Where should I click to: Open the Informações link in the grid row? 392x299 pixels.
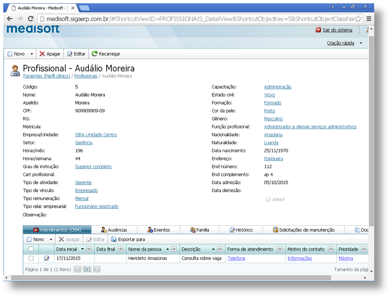(300, 258)
